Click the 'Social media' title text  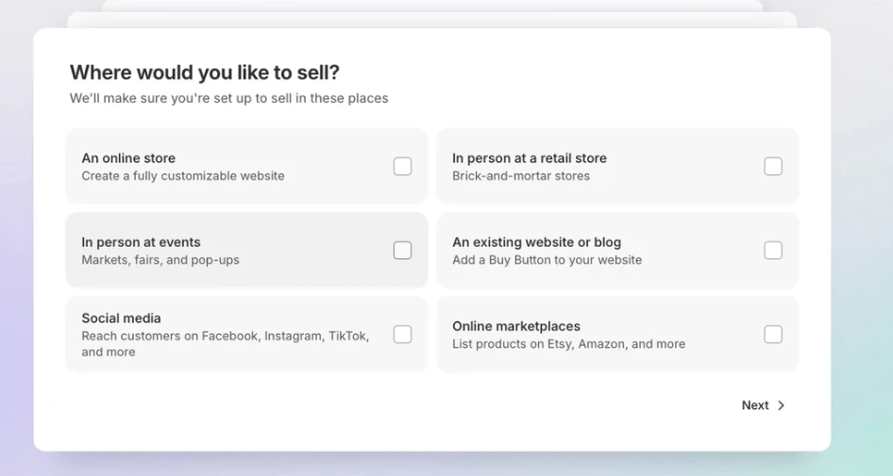(x=121, y=318)
